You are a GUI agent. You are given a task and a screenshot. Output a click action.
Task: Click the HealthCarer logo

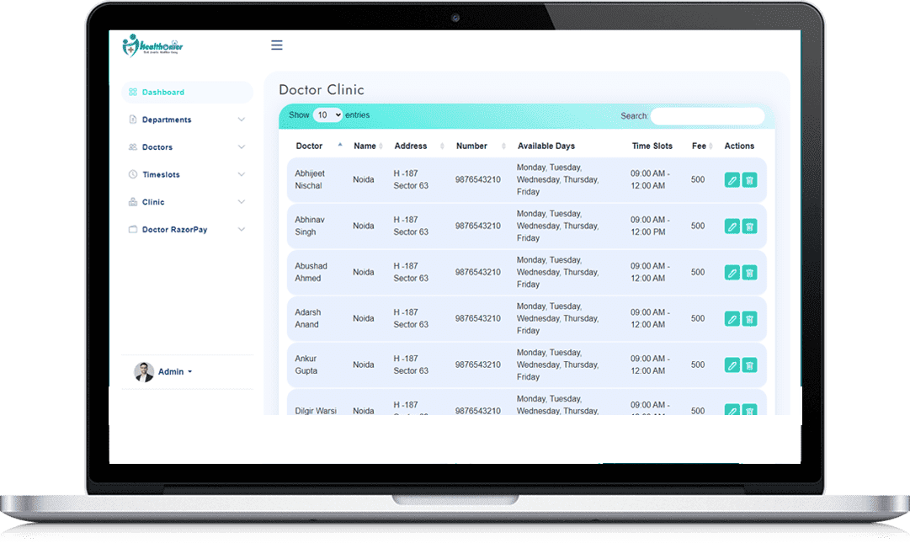coord(152,45)
